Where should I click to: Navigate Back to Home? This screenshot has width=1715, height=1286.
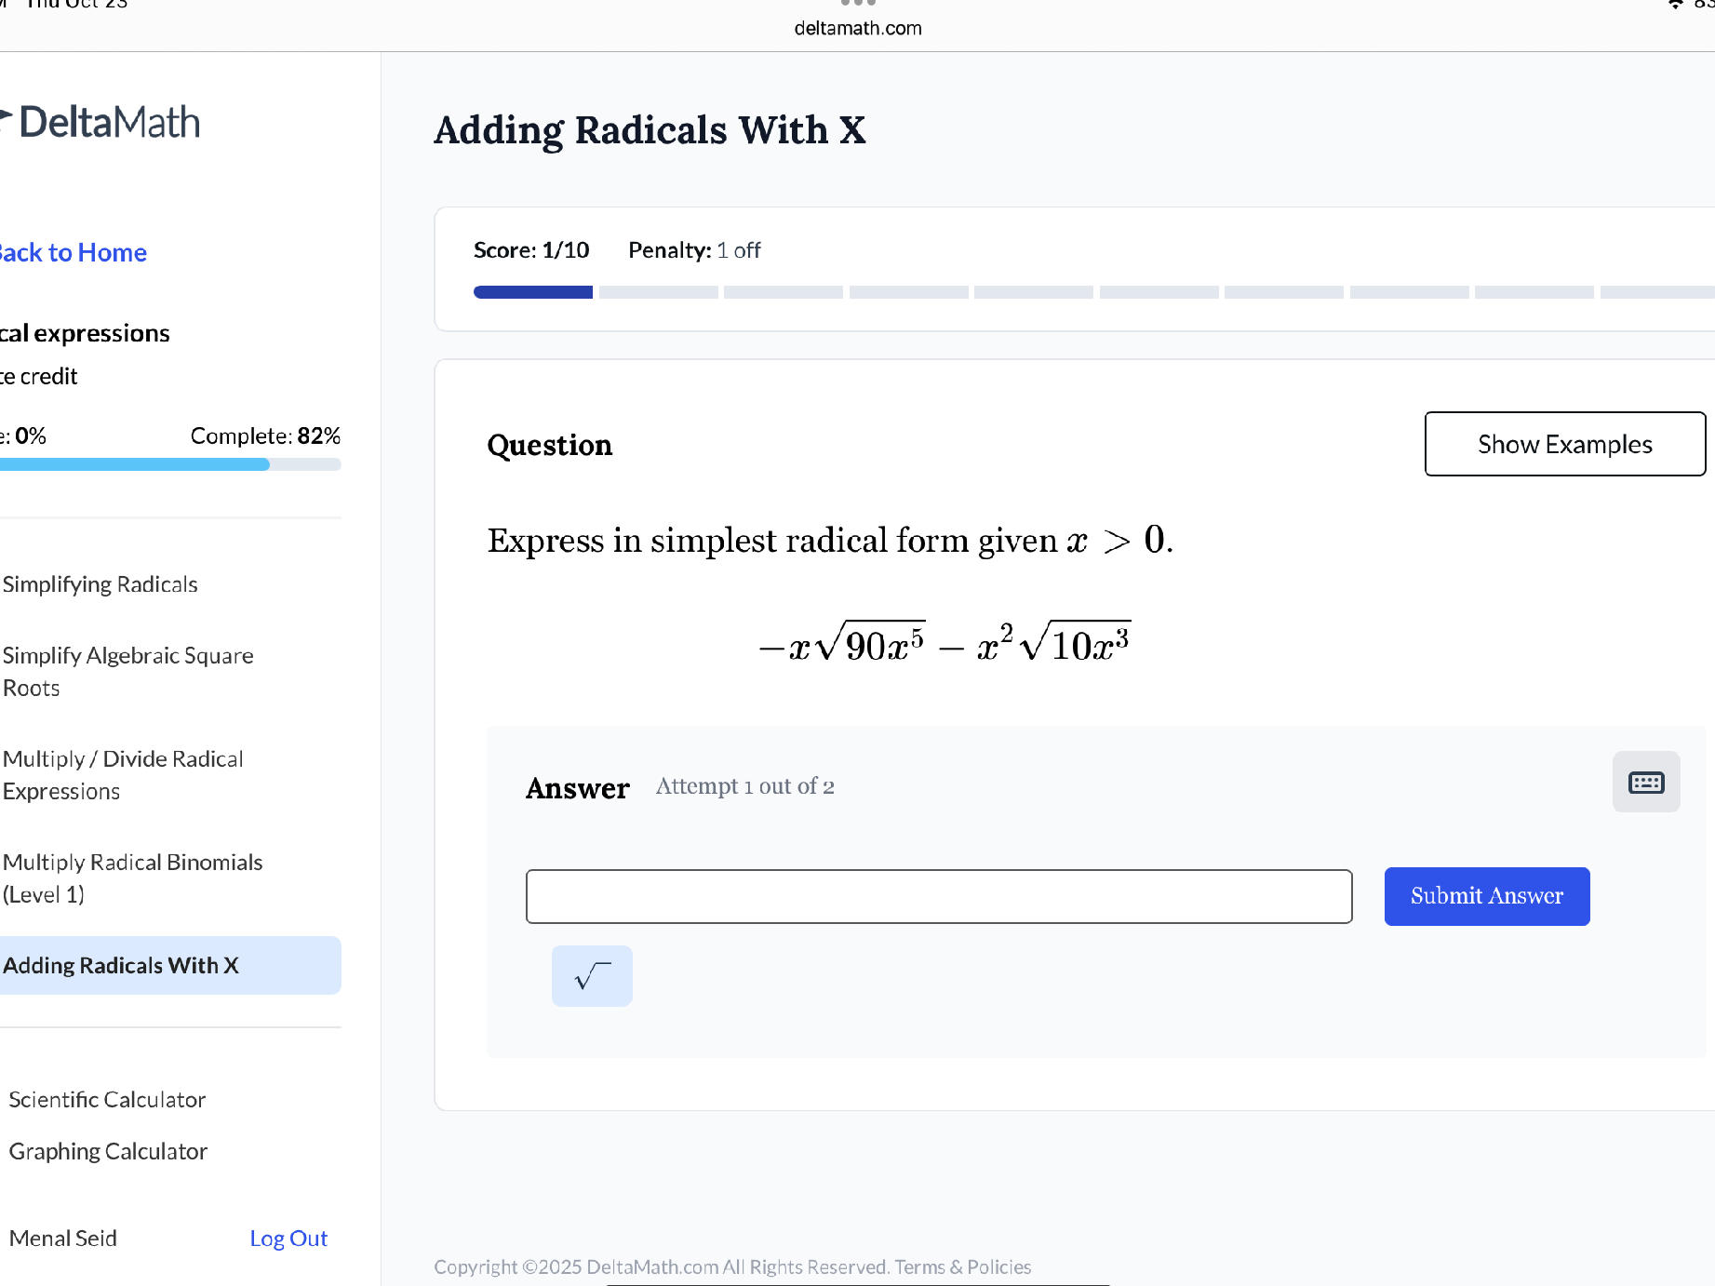pos(73,251)
